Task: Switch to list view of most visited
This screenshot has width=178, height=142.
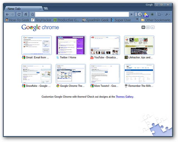Action: (148, 27)
